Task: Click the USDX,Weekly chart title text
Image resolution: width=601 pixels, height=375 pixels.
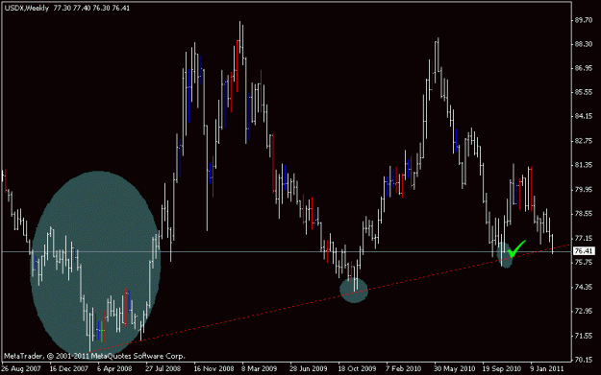Action: tap(27, 8)
